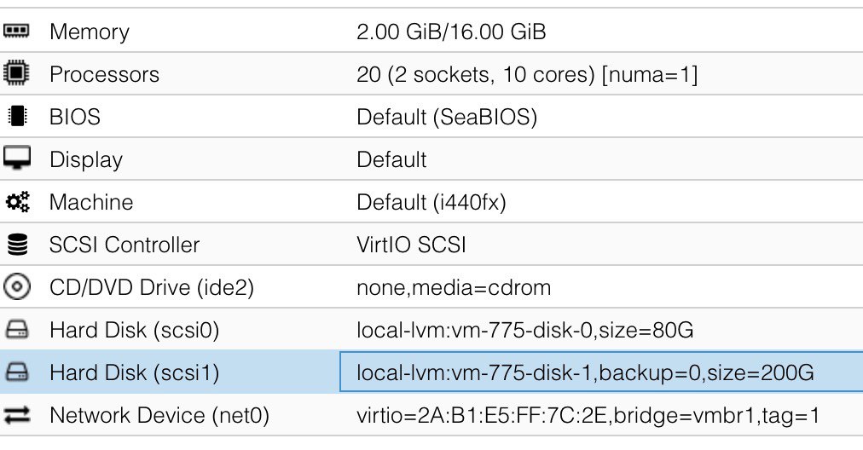The width and height of the screenshot is (863, 450).
Task: Click the BIOS chip icon
Action: pyautogui.click(x=17, y=116)
